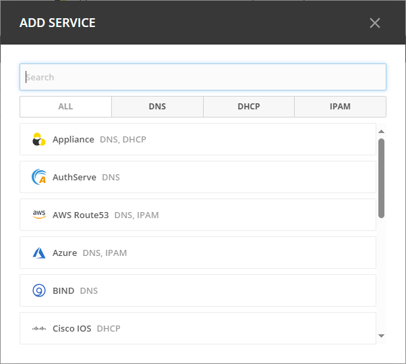Select the AWS Route53 service entry

tap(198, 215)
